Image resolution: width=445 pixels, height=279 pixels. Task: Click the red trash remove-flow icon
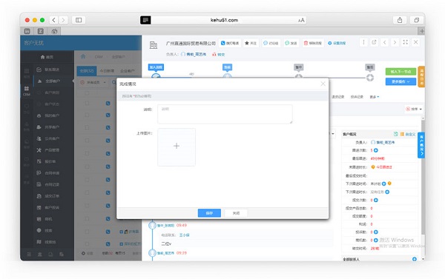[x=306, y=43]
